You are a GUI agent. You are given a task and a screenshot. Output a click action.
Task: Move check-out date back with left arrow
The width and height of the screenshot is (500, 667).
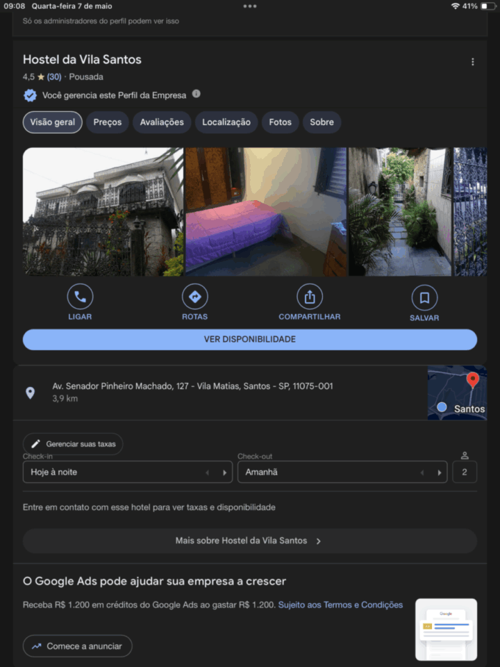422,472
